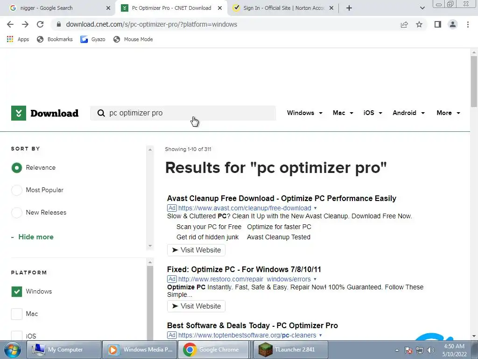This screenshot has width=478, height=359.
Task: Click the page vertical scrollbar thumb
Action: pyautogui.click(x=474, y=81)
